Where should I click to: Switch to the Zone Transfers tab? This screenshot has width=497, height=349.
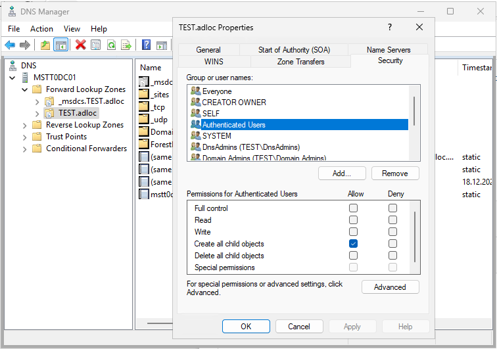click(300, 61)
